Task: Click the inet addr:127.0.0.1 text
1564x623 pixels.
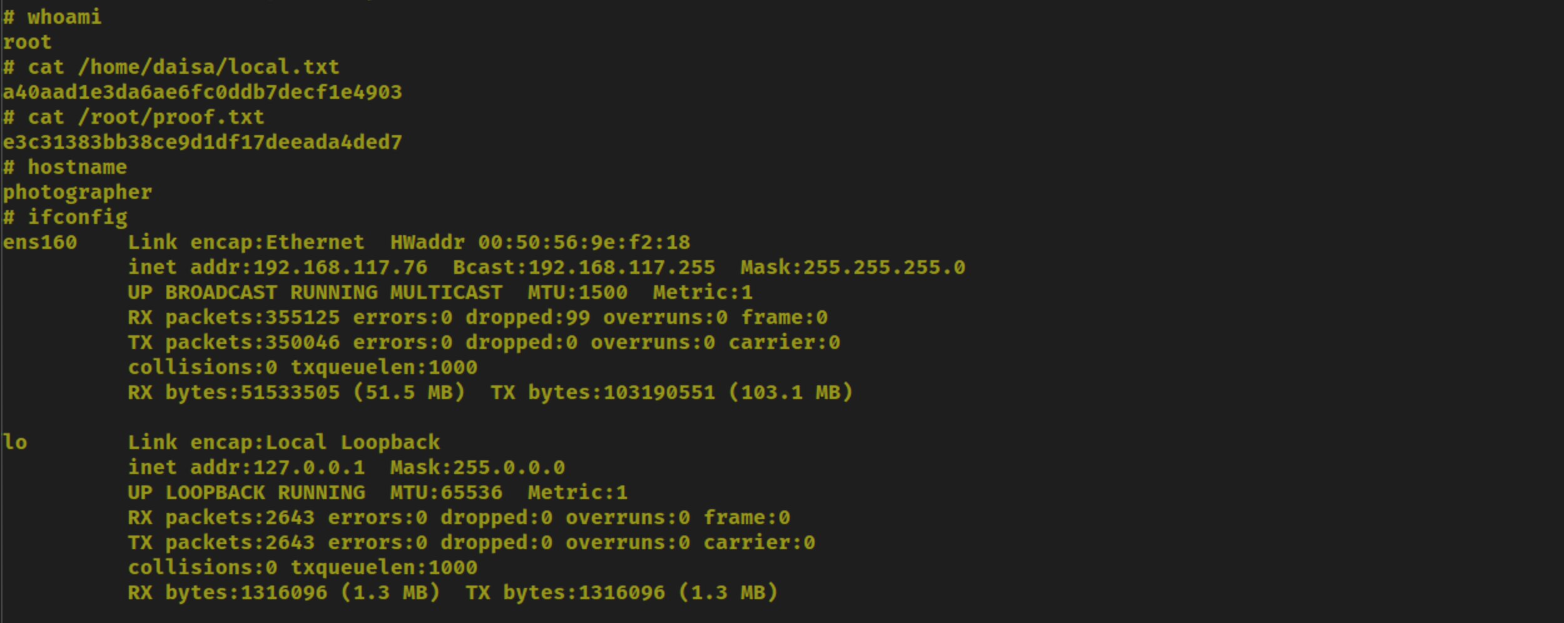Action: click(x=246, y=467)
